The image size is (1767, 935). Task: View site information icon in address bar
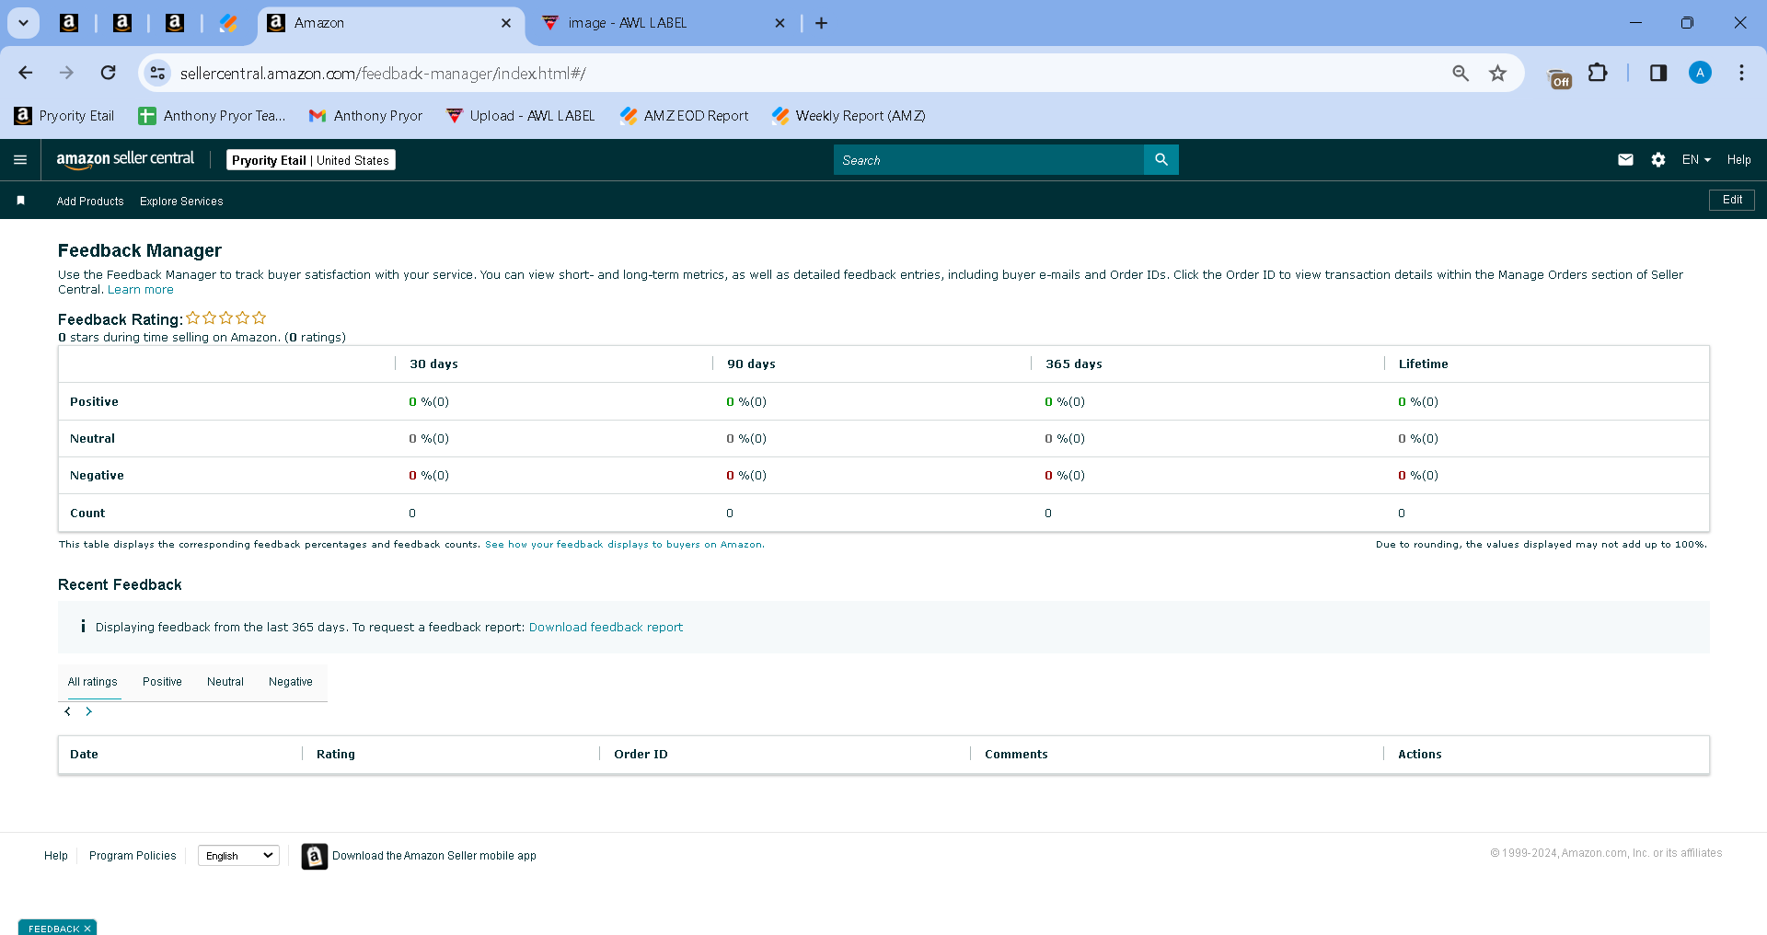pyautogui.click(x=158, y=73)
